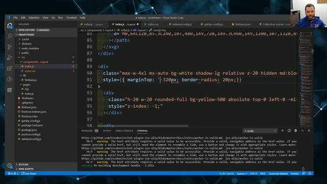
Task: Open notifications bell in status bar
Action: click(310, 173)
